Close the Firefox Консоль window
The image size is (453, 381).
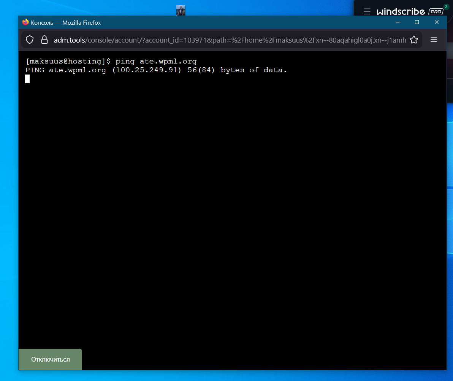[437, 22]
